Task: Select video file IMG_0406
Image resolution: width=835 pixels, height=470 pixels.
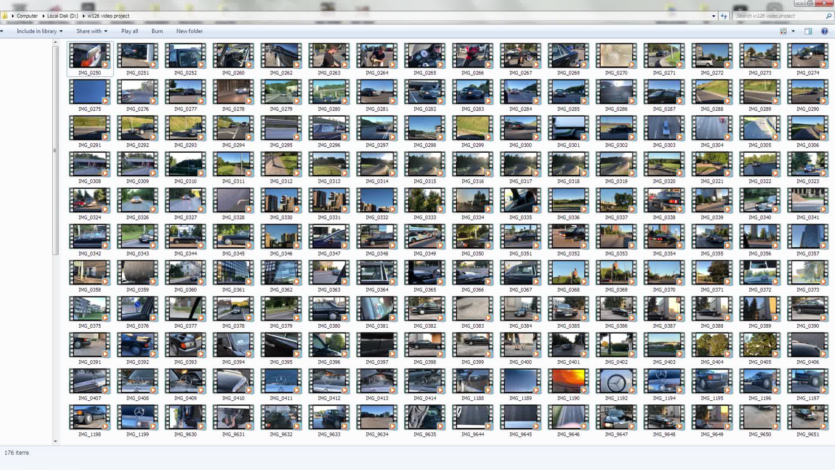Action: click(x=808, y=348)
